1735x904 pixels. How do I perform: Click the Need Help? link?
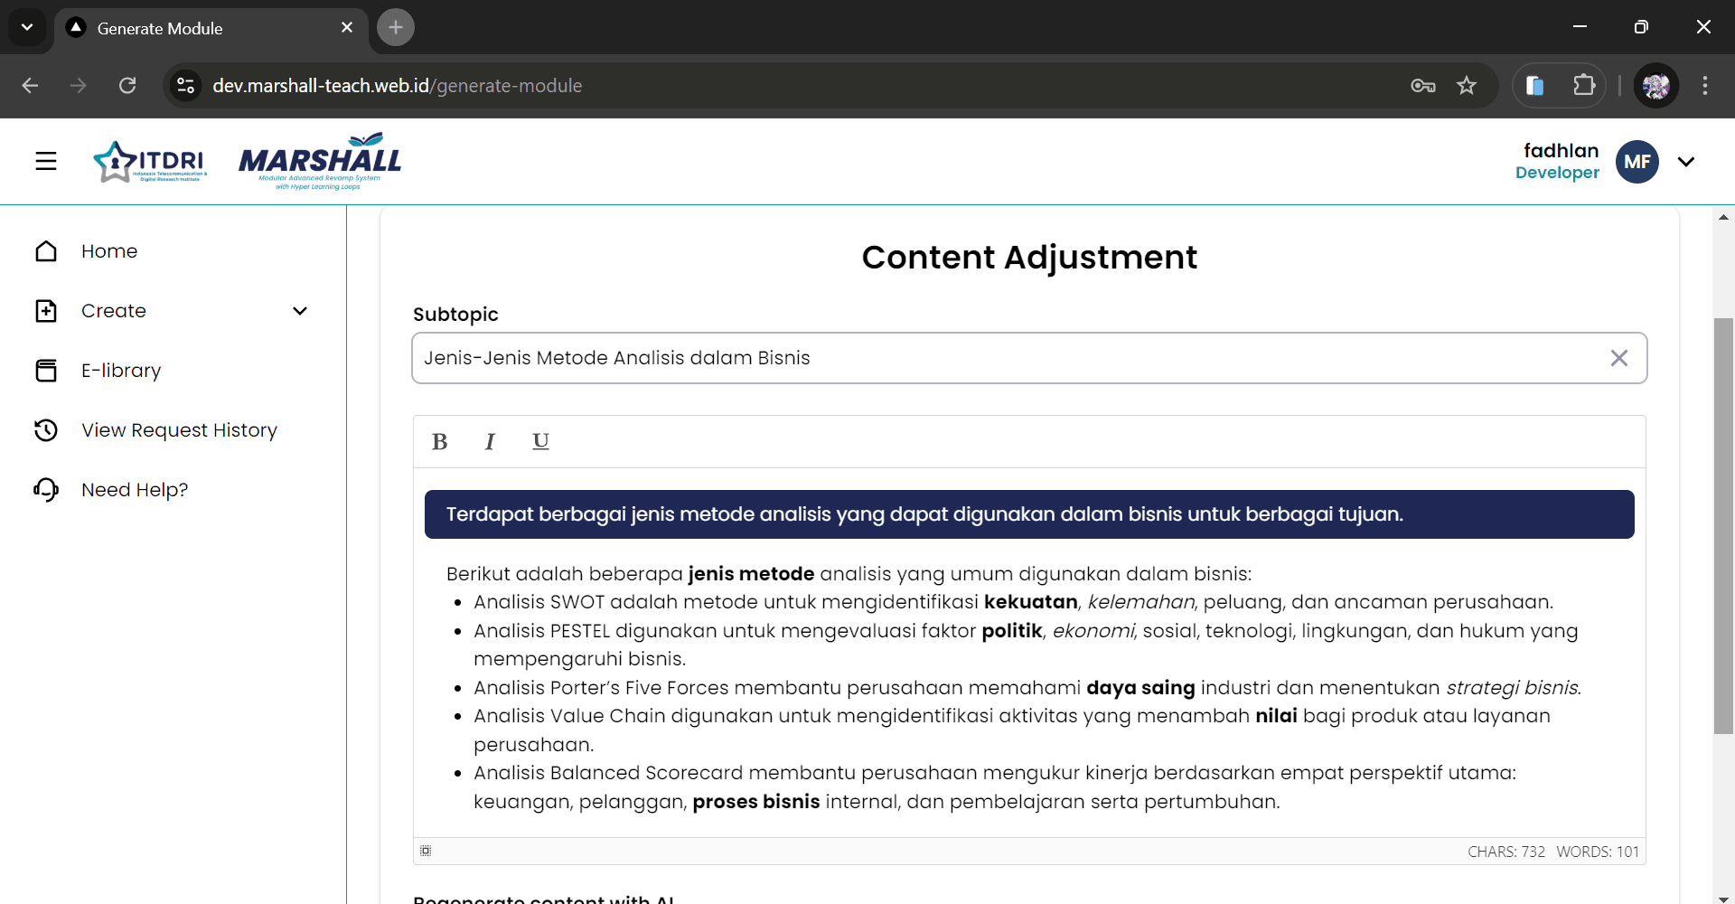tap(135, 490)
